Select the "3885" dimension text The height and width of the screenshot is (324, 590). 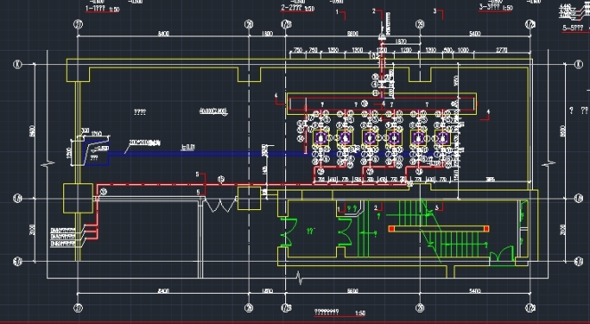pyautogui.click(x=490, y=179)
